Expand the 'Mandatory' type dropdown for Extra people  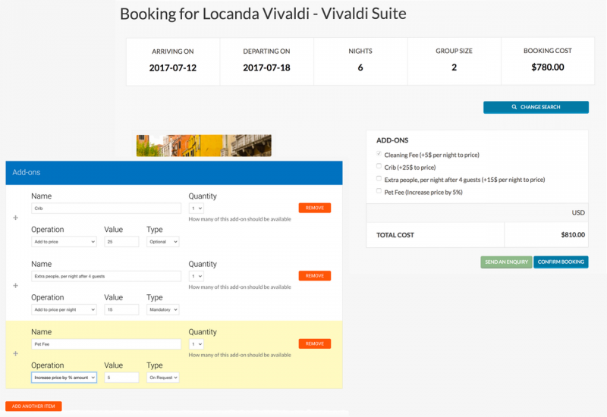tap(162, 309)
